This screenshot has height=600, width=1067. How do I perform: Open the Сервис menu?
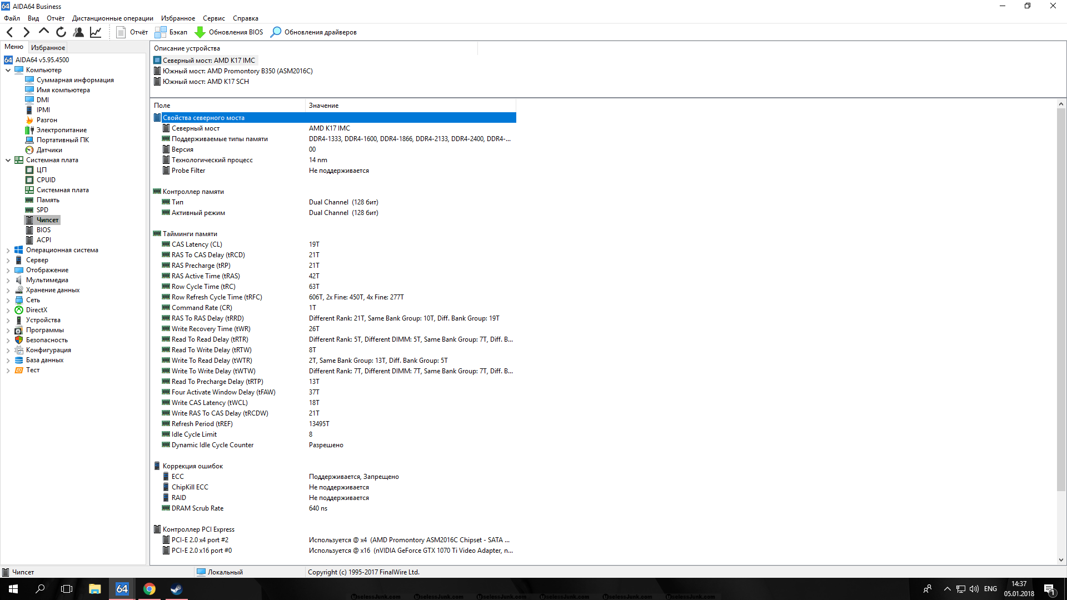pos(213,18)
